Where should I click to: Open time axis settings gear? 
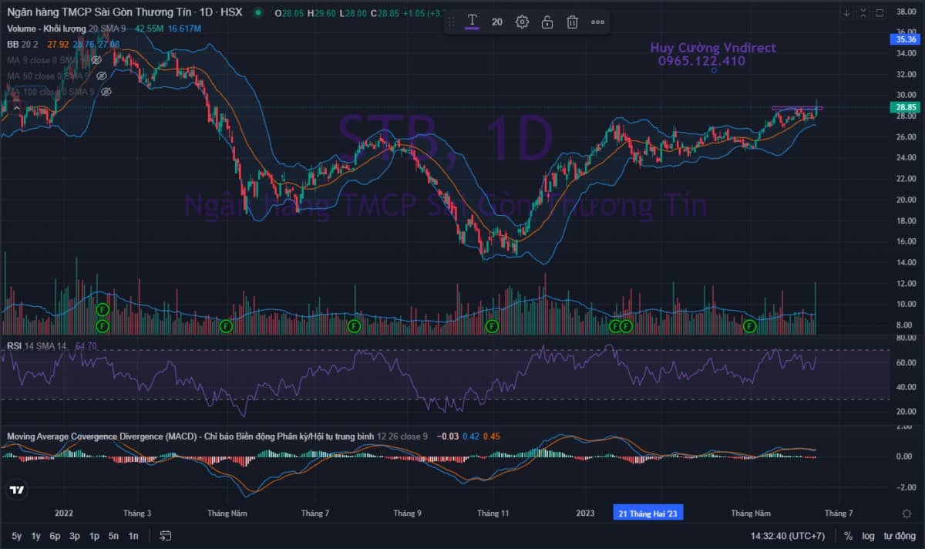pyautogui.click(x=907, y=514)
